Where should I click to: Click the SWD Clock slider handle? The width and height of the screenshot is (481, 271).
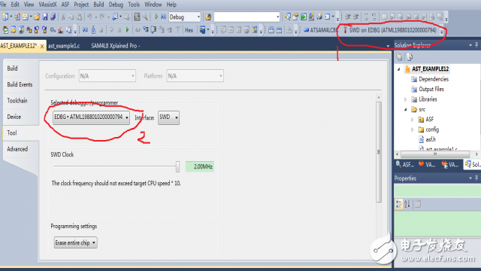[x=177, y=166]
